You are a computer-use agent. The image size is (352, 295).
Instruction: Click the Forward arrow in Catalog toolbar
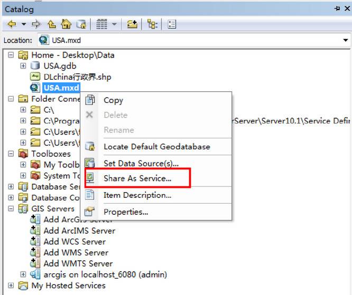point(36,24)
